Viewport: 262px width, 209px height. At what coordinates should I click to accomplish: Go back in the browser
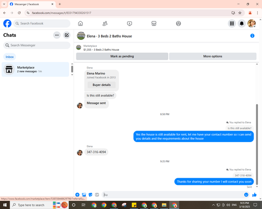[5, 13]
